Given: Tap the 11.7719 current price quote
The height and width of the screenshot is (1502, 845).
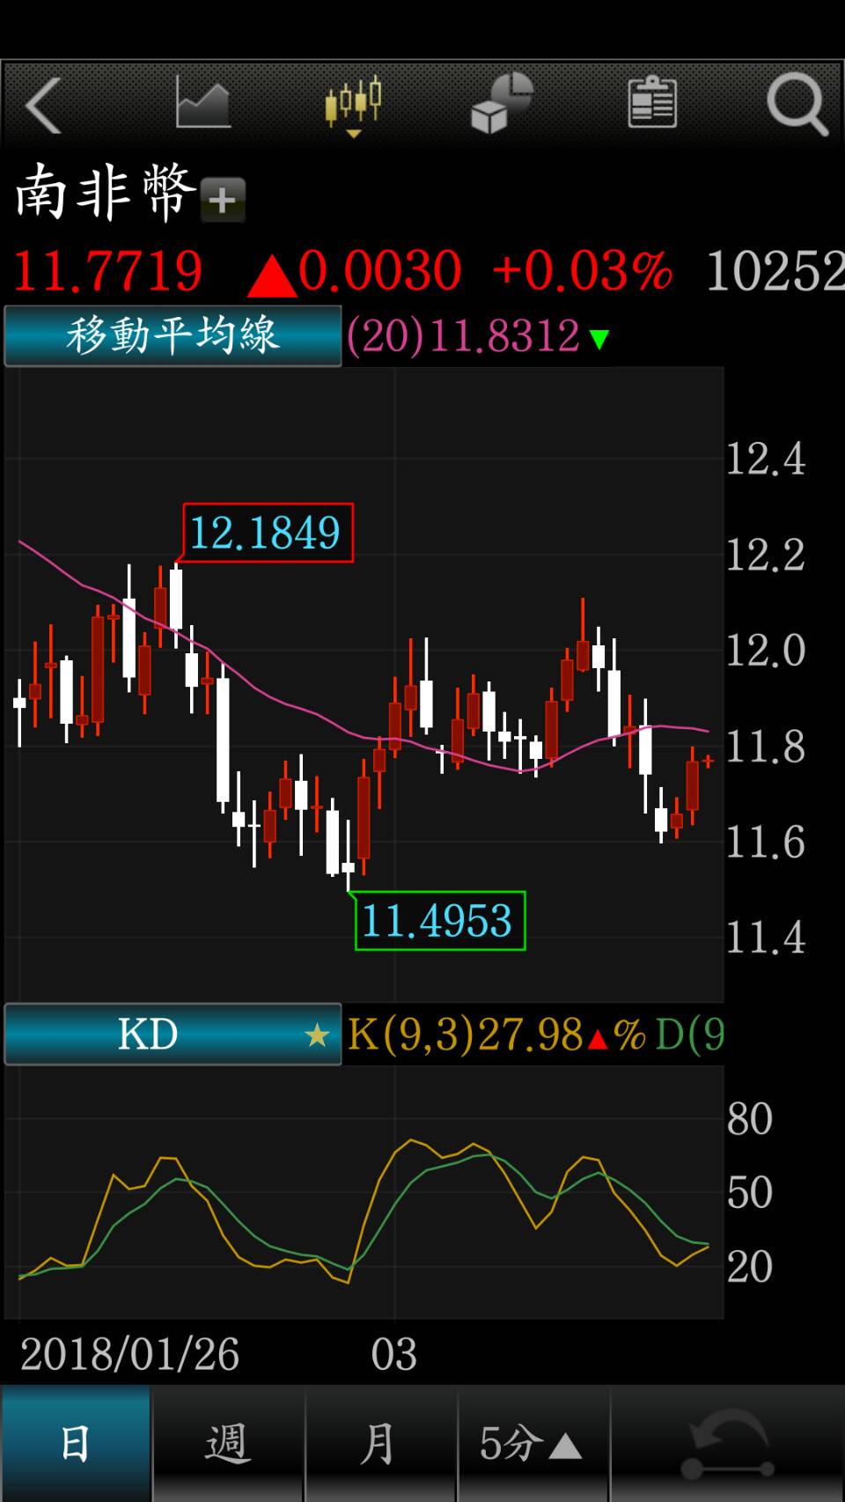Looking at the screenshot, I should pos(107,270).
